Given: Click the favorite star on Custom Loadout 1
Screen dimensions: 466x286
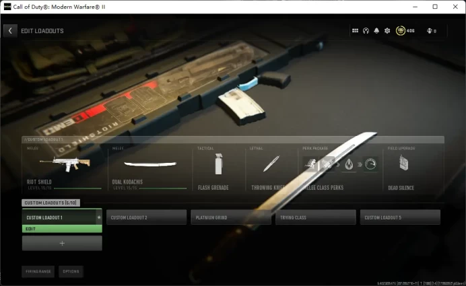Looking at the screenshot, I should click(99, 217).
